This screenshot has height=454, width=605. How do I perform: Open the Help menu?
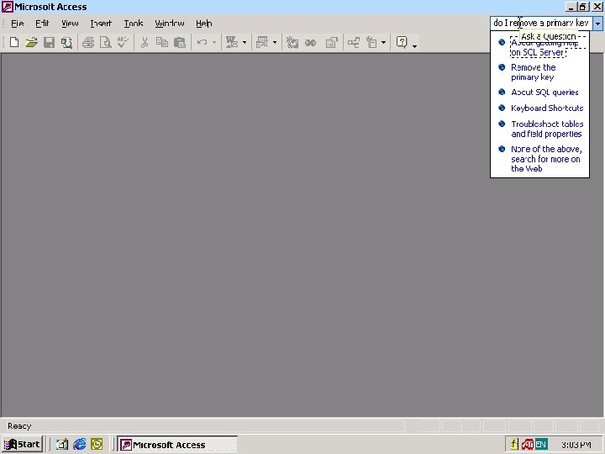click(x=203, y=24)
